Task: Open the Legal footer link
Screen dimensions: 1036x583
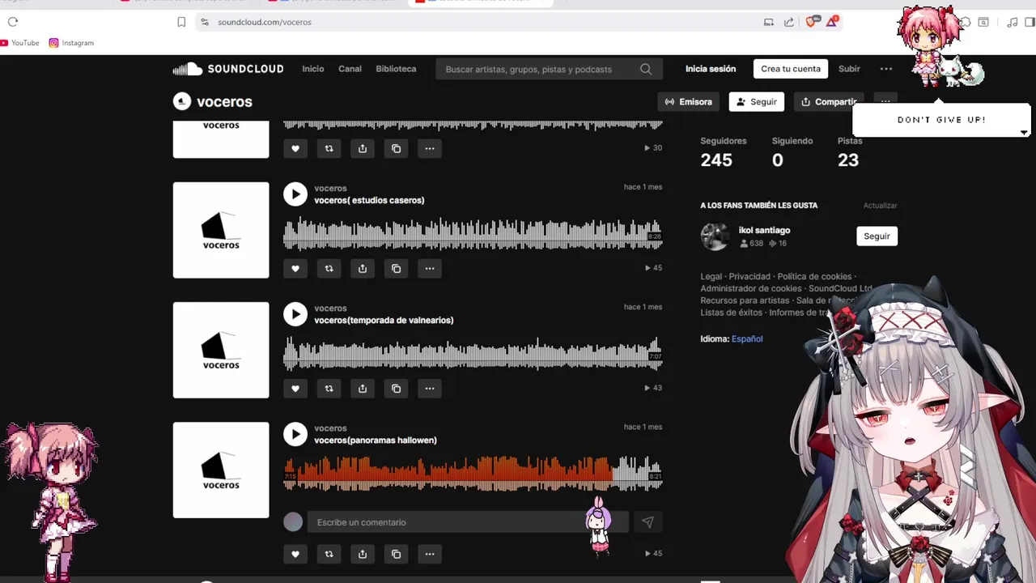Action: click(x=711, y=277)
